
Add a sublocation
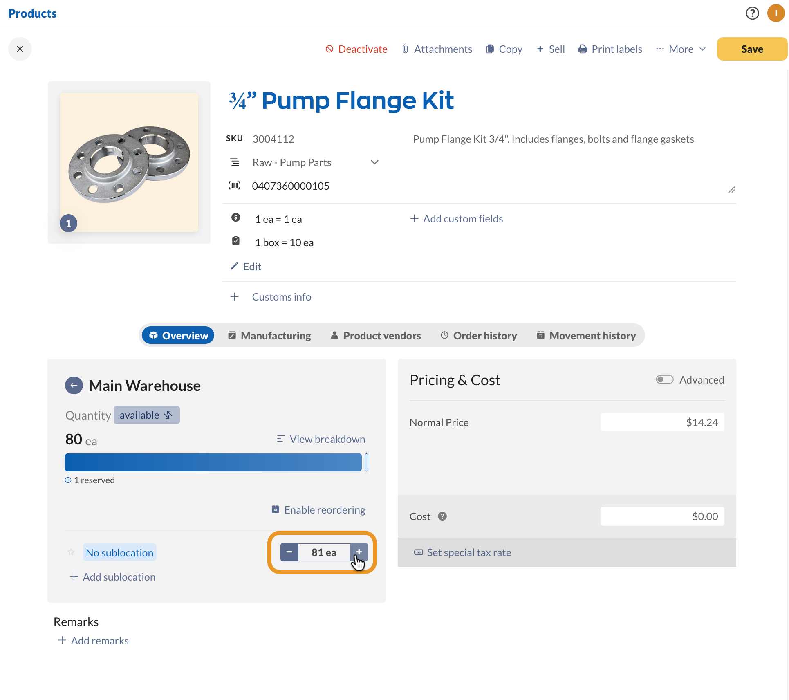[x=112, y=577]
